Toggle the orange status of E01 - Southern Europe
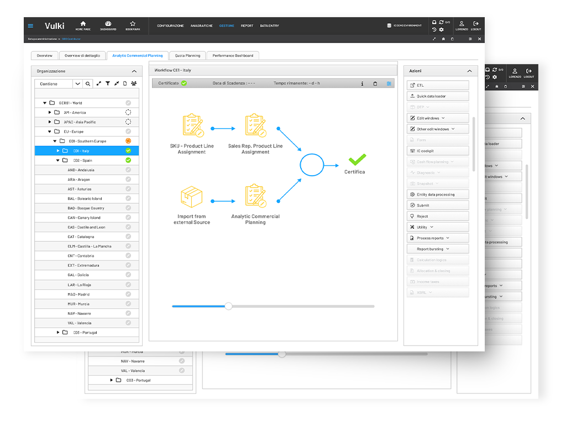 [128, 141]
